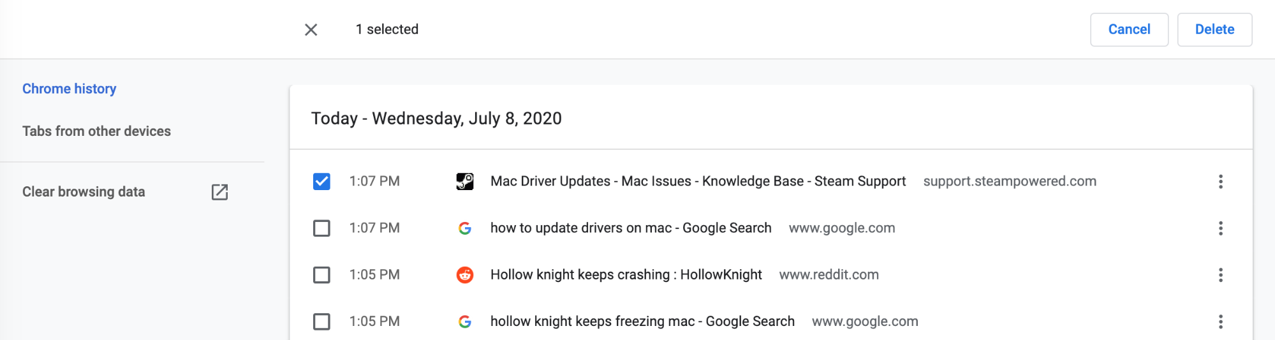Check the how to update drivers entry

click(321, 228)
